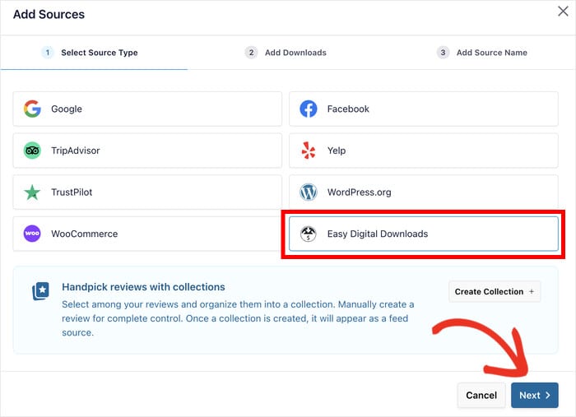576x417 pixels.
Task: Go to step 3 Add Source Name
Action: [x=482, y=53]
